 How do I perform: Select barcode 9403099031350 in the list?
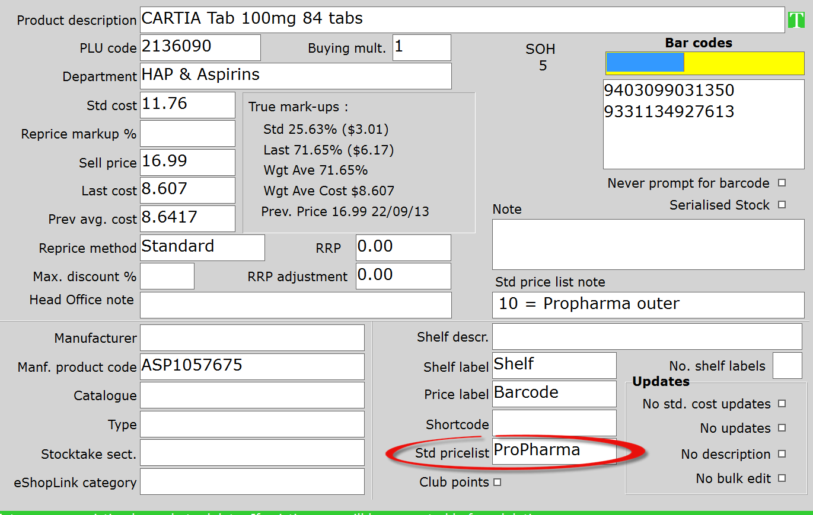point(669,91)
